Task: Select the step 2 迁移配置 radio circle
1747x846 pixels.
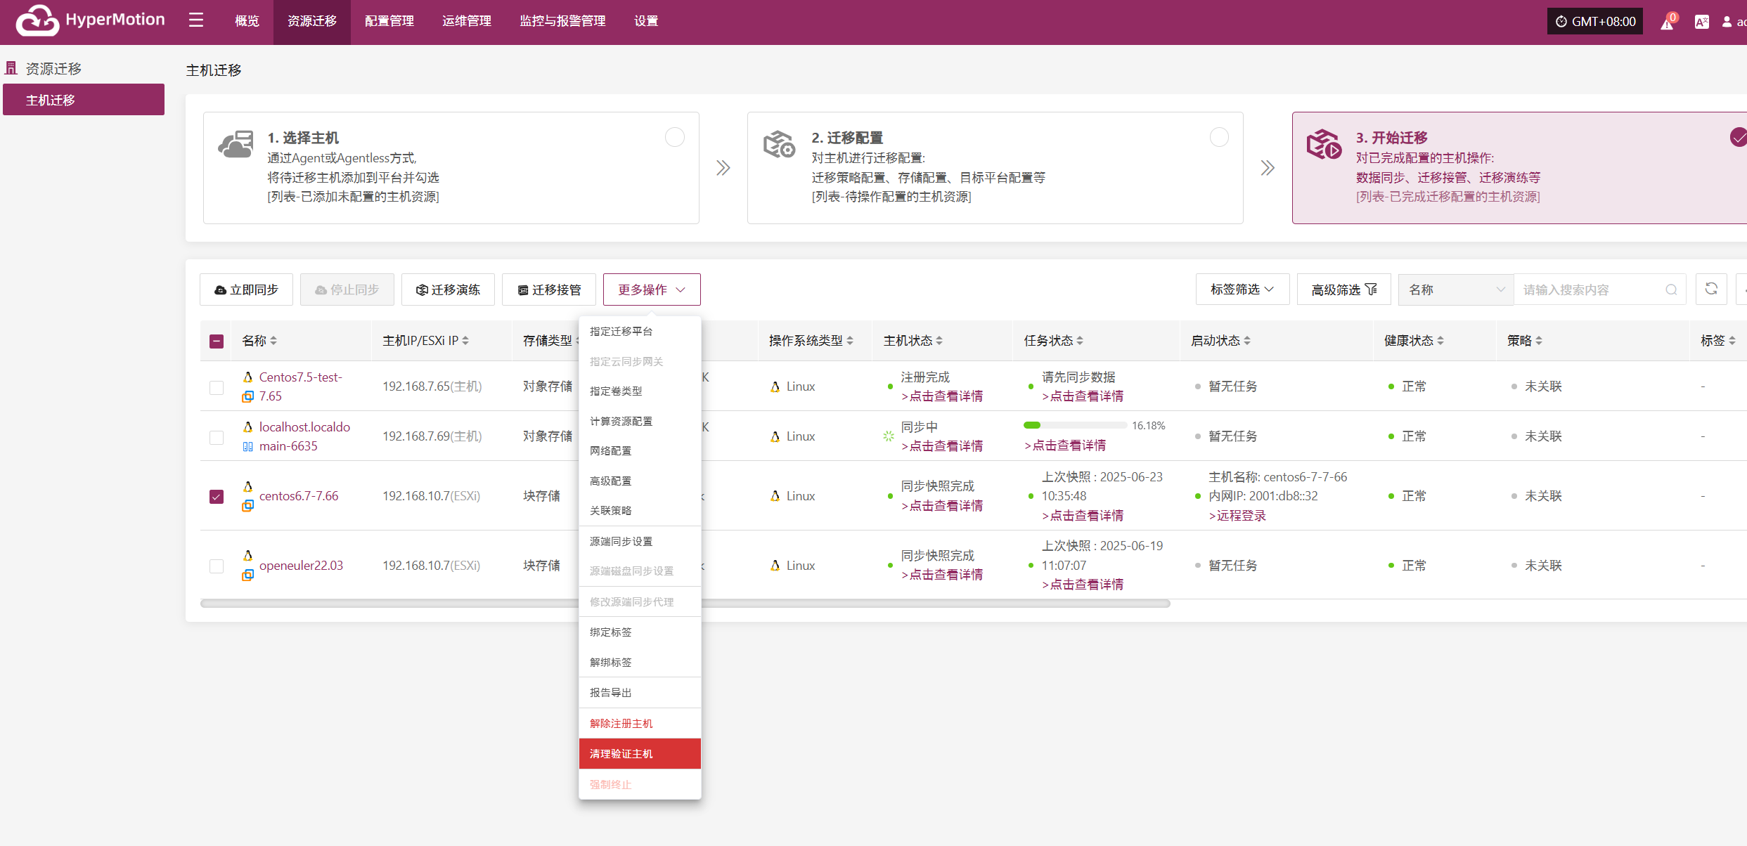Action: (1219, 137)
